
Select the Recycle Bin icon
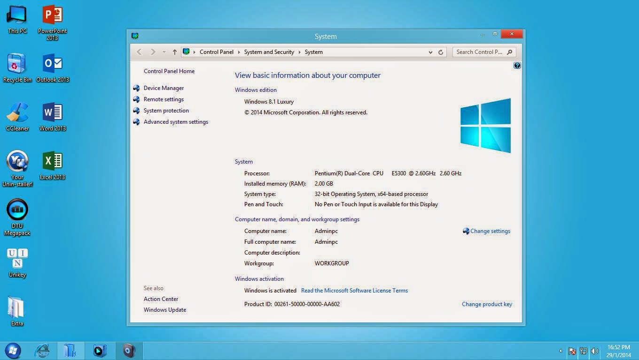point(17,67)
